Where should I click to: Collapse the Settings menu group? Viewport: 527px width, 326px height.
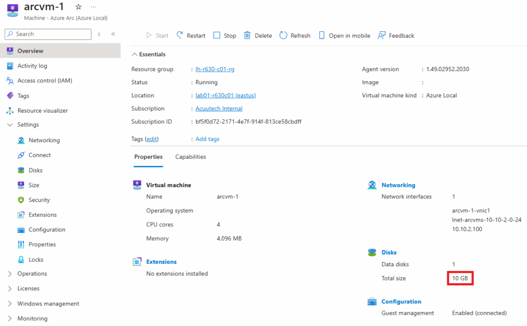point(10,125)
